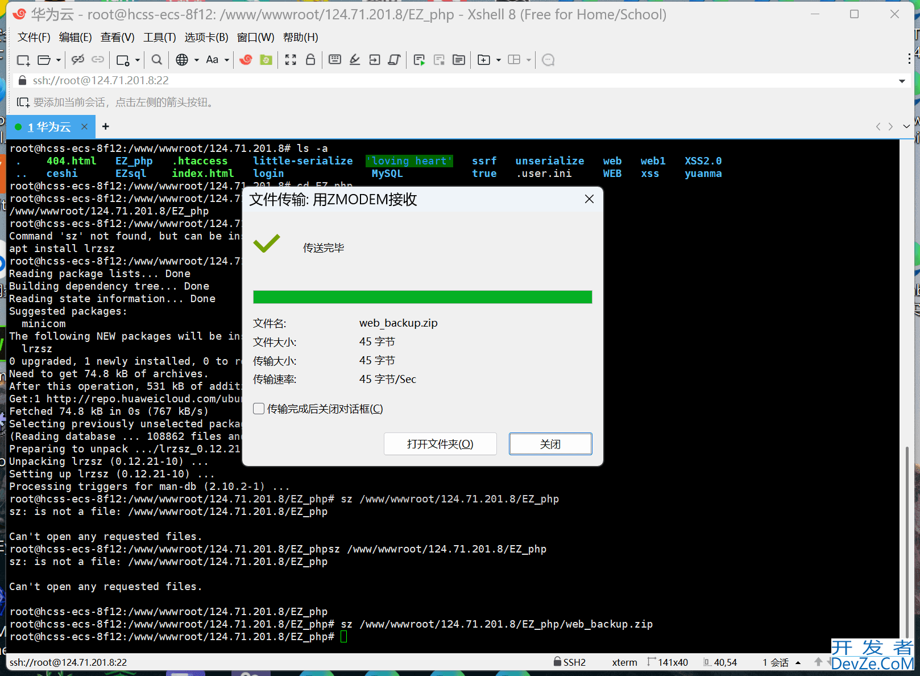920x676 pixels.
Task: Click the New session toolbar icon
Action: (23, 60)
